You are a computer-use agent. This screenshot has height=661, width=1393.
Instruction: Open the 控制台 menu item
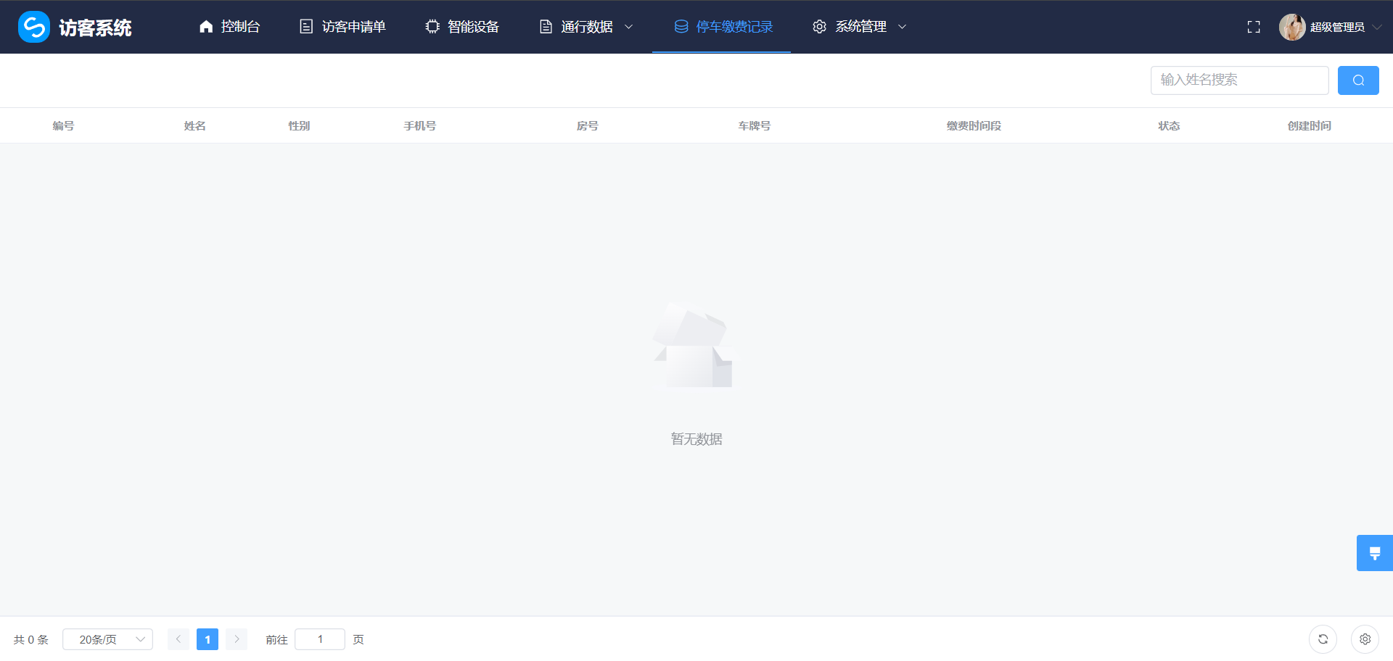point(229,27)
